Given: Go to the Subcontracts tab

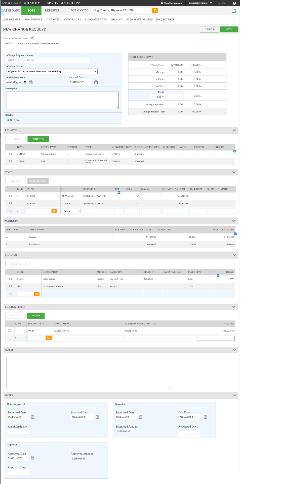Looking at the screenshot, I should (x=96, y=19).
